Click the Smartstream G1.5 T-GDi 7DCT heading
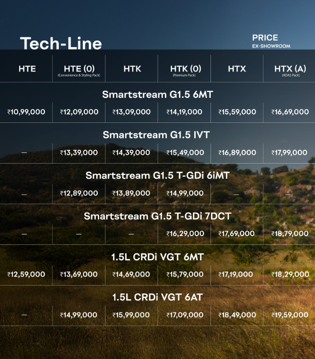This screenshot has height=359, width=315. click(x=157, y=216)
